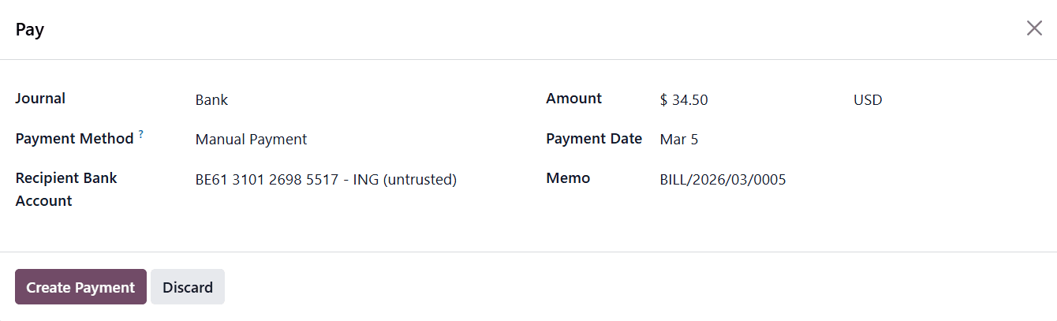This screenshot has height=321, width=1057.
Task: Click the 34.50 amount value
Action: tap(689, 100)
